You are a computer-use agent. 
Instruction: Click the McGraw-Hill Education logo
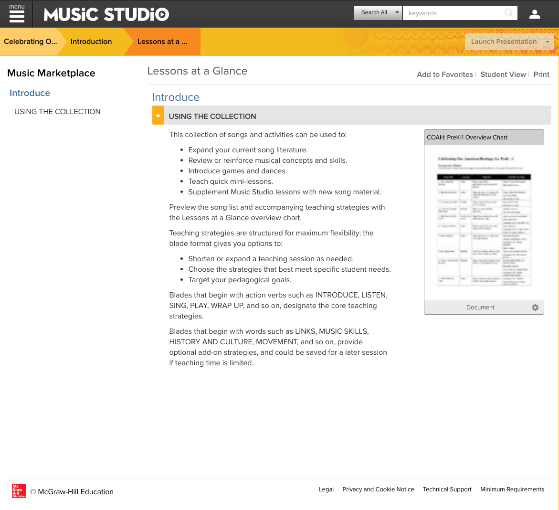tap(19, 491)
